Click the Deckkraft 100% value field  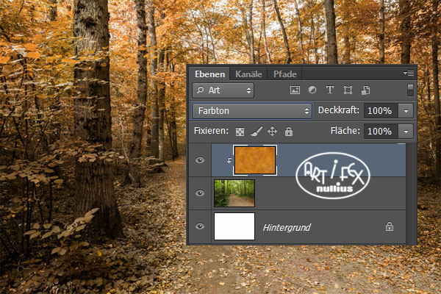(381, 110)
